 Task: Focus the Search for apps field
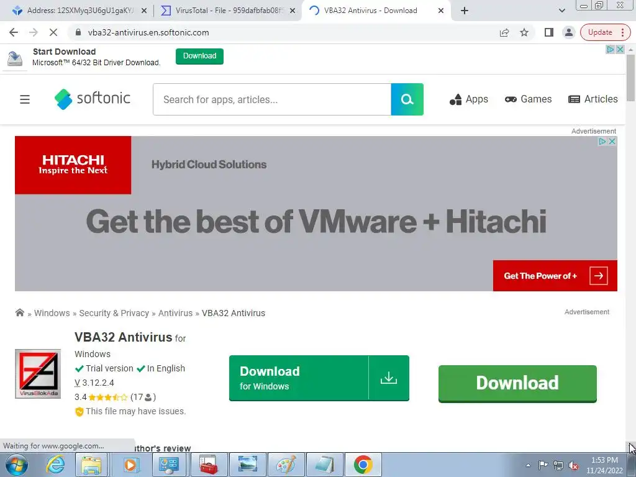point(272,99)
